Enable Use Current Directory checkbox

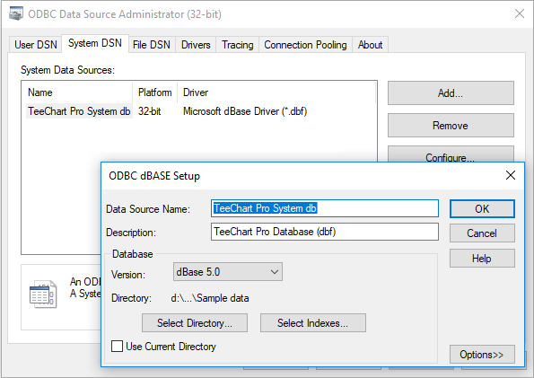(x=118, y=347)
